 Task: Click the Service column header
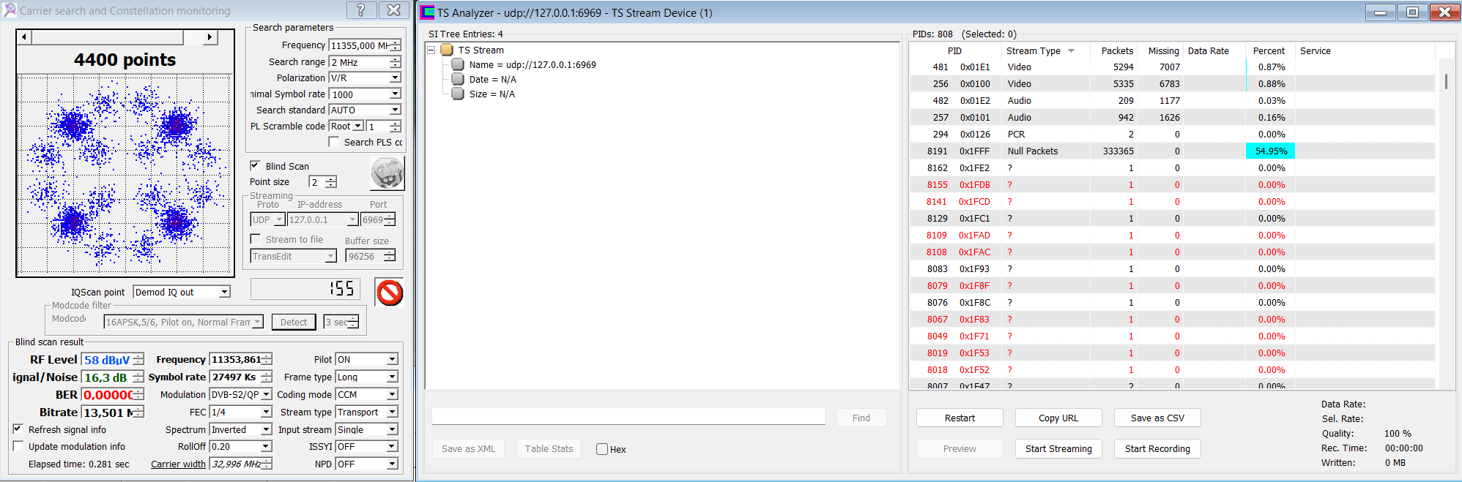click(x=1365, y=50)
